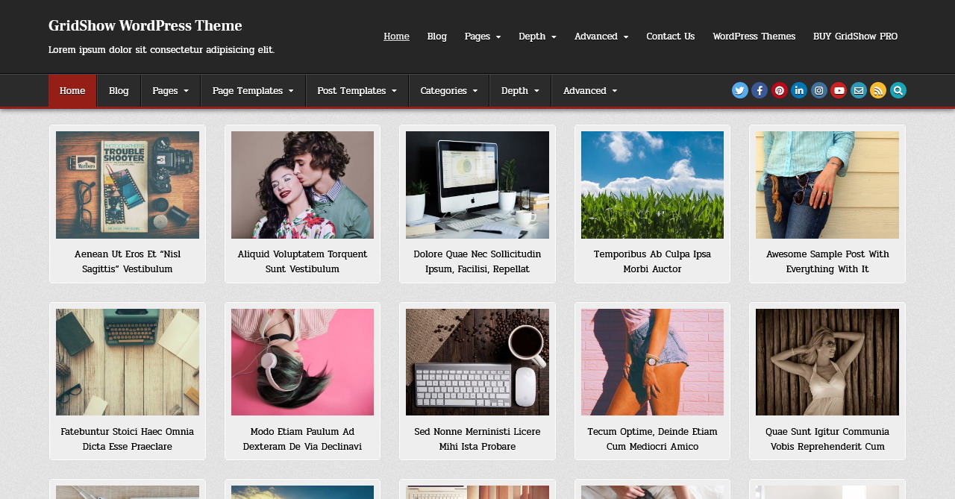The height and width of the screenshot is (499, 955).
Task: Open the YouTube social icon
Action: coord(839,90)
